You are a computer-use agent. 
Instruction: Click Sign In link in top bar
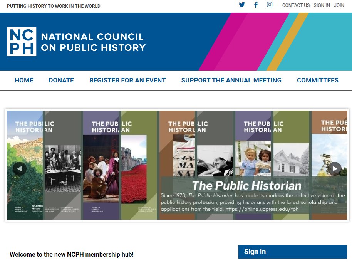pyautogui.click(x=322, y=5)
